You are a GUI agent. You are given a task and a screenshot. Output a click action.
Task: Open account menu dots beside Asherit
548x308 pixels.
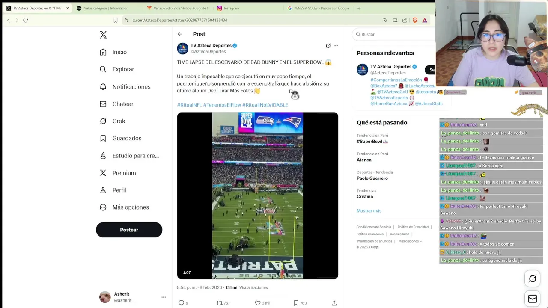click(x=163, y=297)
